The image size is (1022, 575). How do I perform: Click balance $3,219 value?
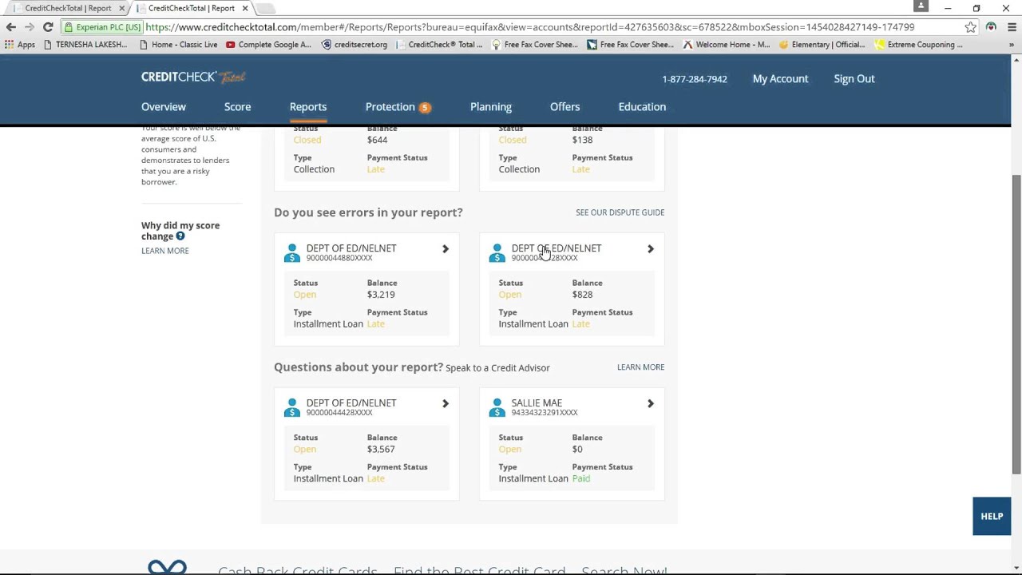coord(381,295)
